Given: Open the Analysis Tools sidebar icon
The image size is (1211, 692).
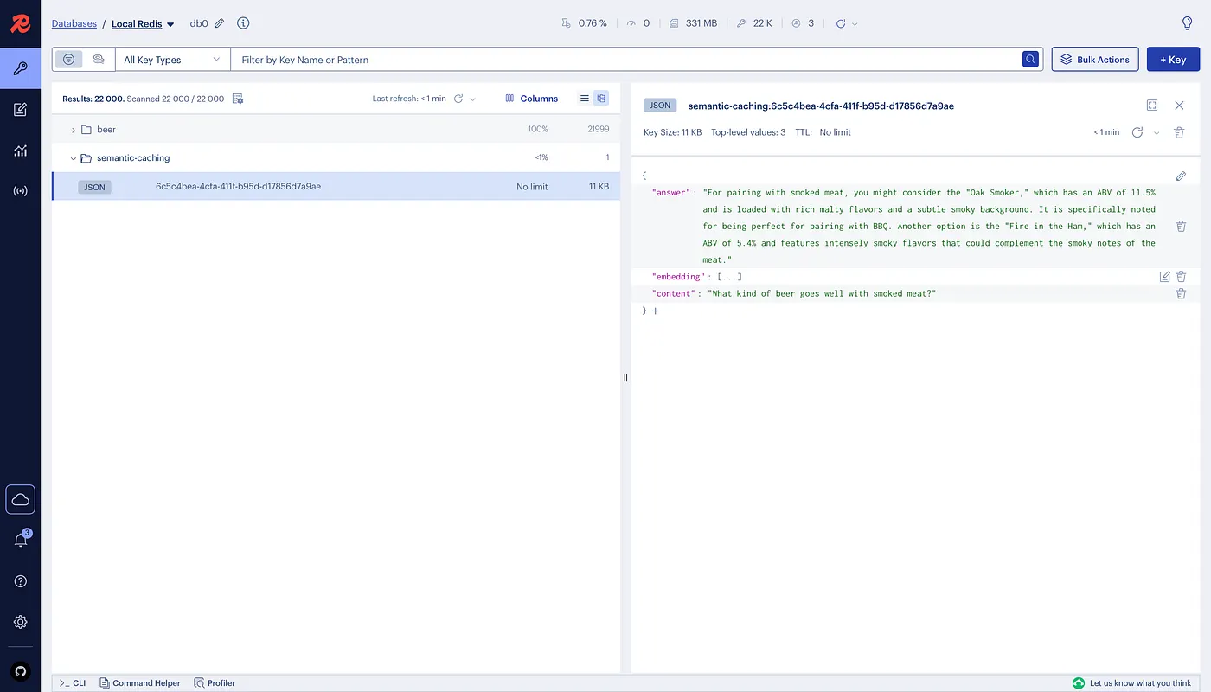Looking at the screenshot, I should pos(20,151).
